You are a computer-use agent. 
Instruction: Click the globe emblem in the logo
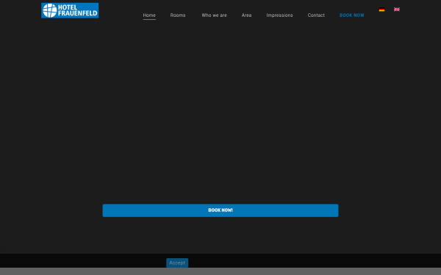[x=50, y=10]
